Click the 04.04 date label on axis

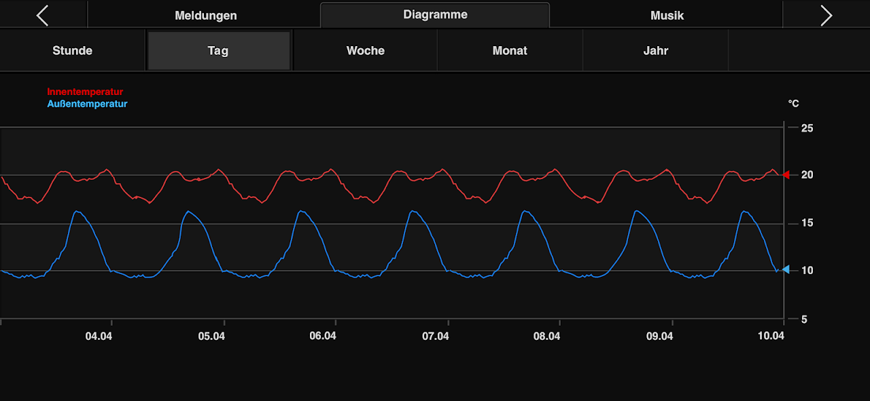tap(99, 336)
